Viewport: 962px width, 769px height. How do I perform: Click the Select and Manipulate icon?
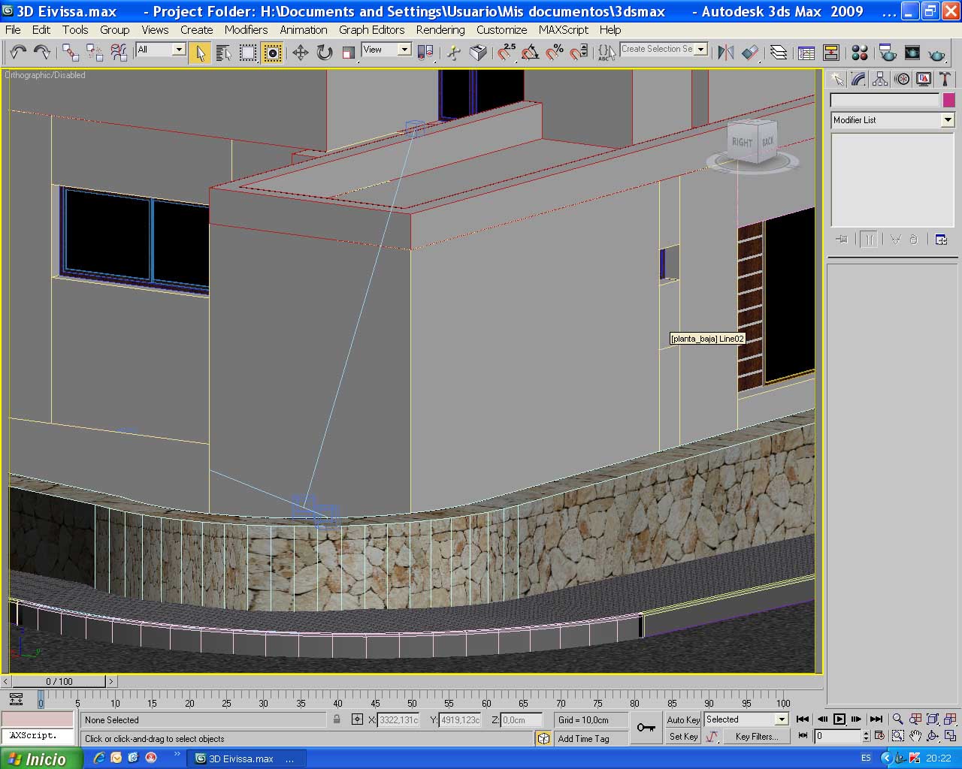[x=454, y=52]
